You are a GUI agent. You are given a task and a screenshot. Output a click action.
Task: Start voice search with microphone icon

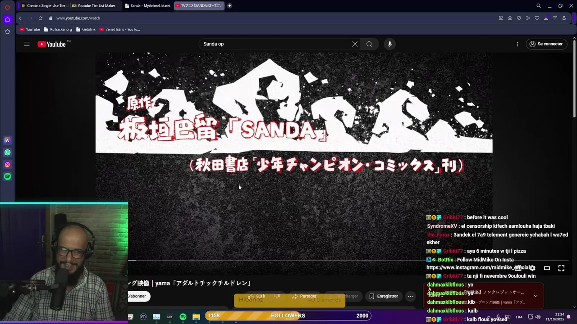[389, 44]
